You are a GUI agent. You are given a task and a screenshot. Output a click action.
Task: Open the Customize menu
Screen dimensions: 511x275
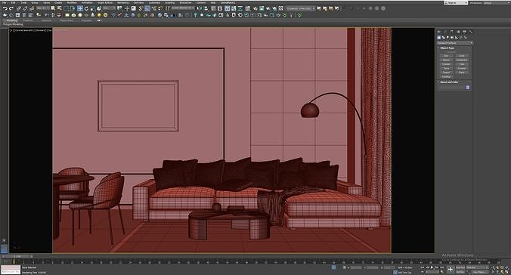pos(154,2)
